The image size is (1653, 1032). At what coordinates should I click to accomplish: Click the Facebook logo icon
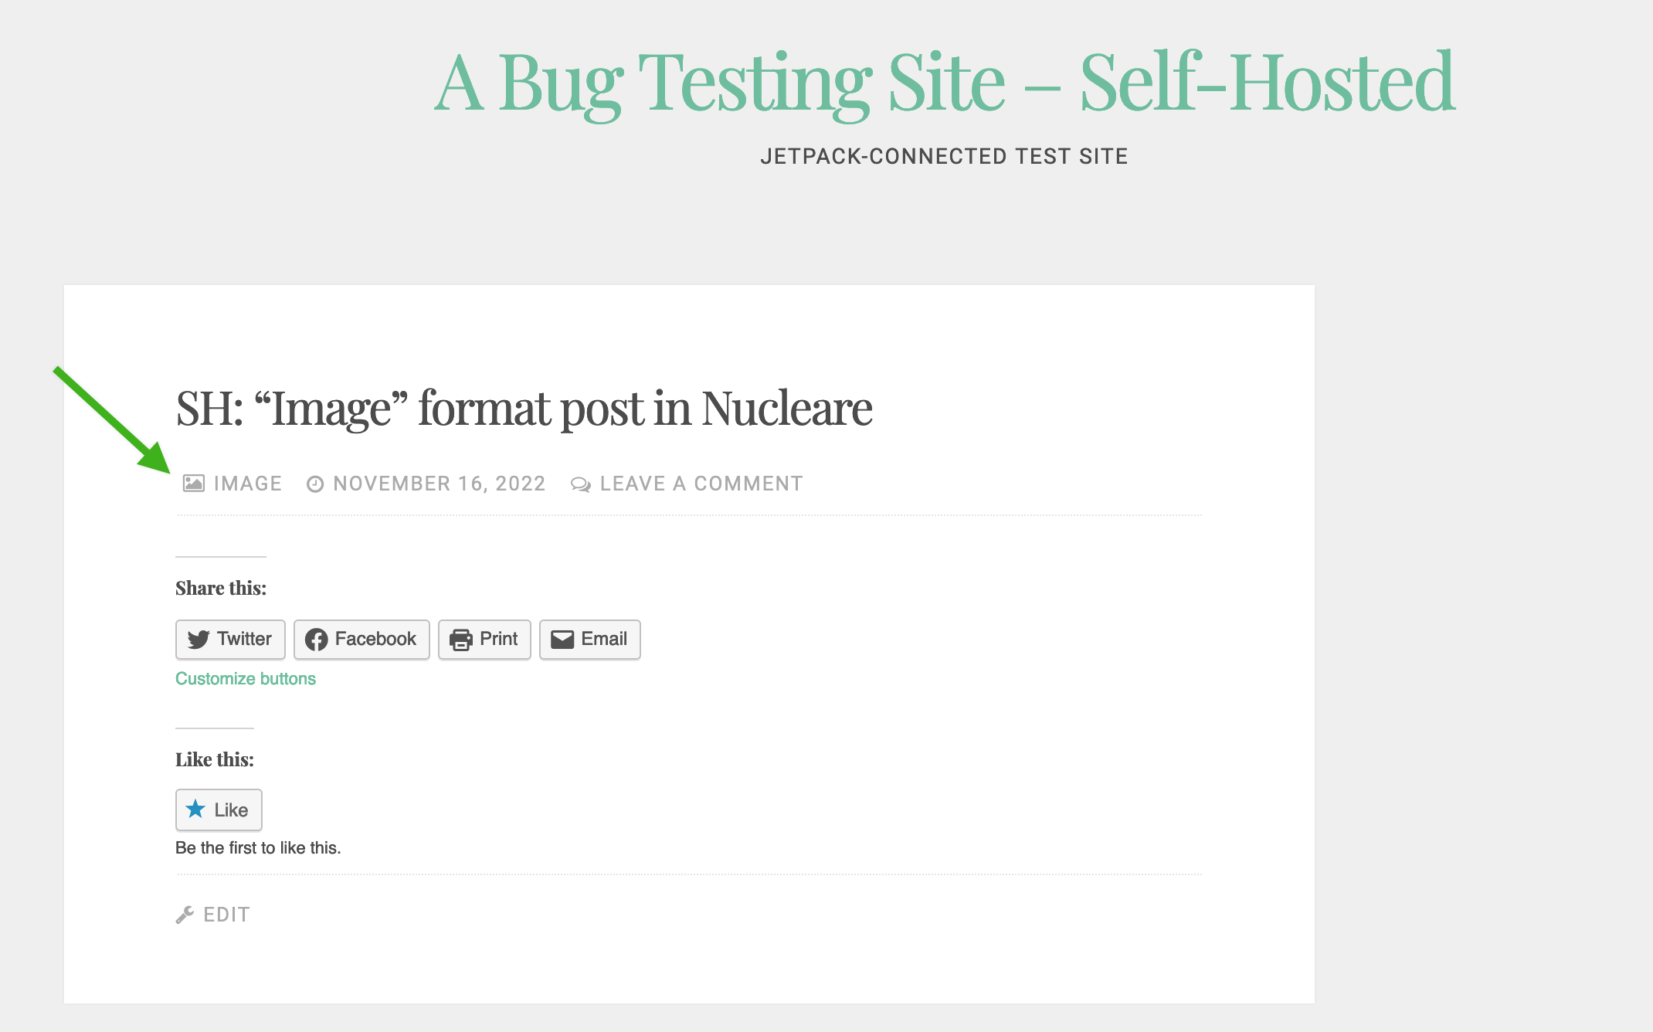[318, 639]
